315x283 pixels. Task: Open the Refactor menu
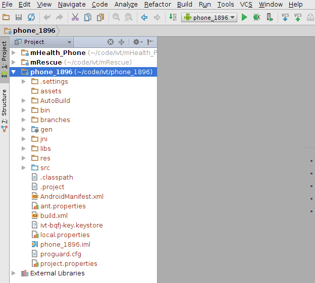[157, 4]
